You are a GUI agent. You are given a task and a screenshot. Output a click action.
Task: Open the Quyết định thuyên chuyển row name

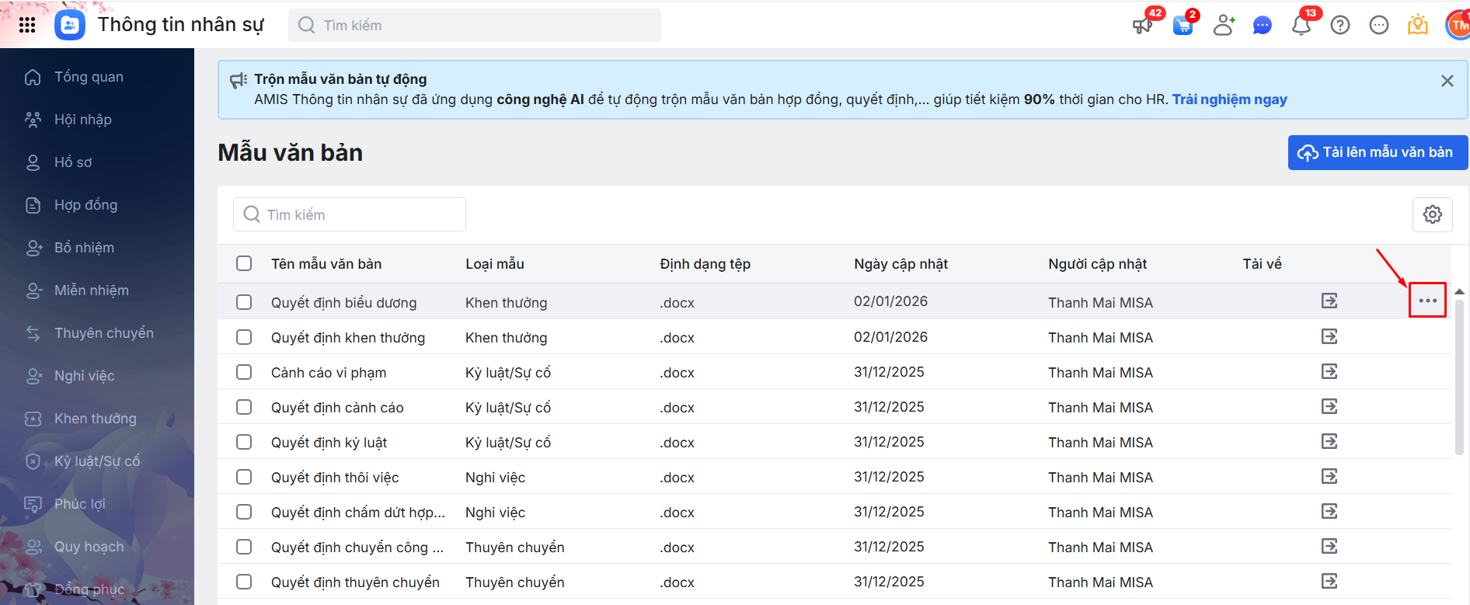[x=355, y=582]
